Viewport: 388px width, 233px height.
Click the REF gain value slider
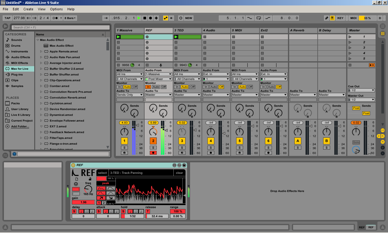coord(83,202)
